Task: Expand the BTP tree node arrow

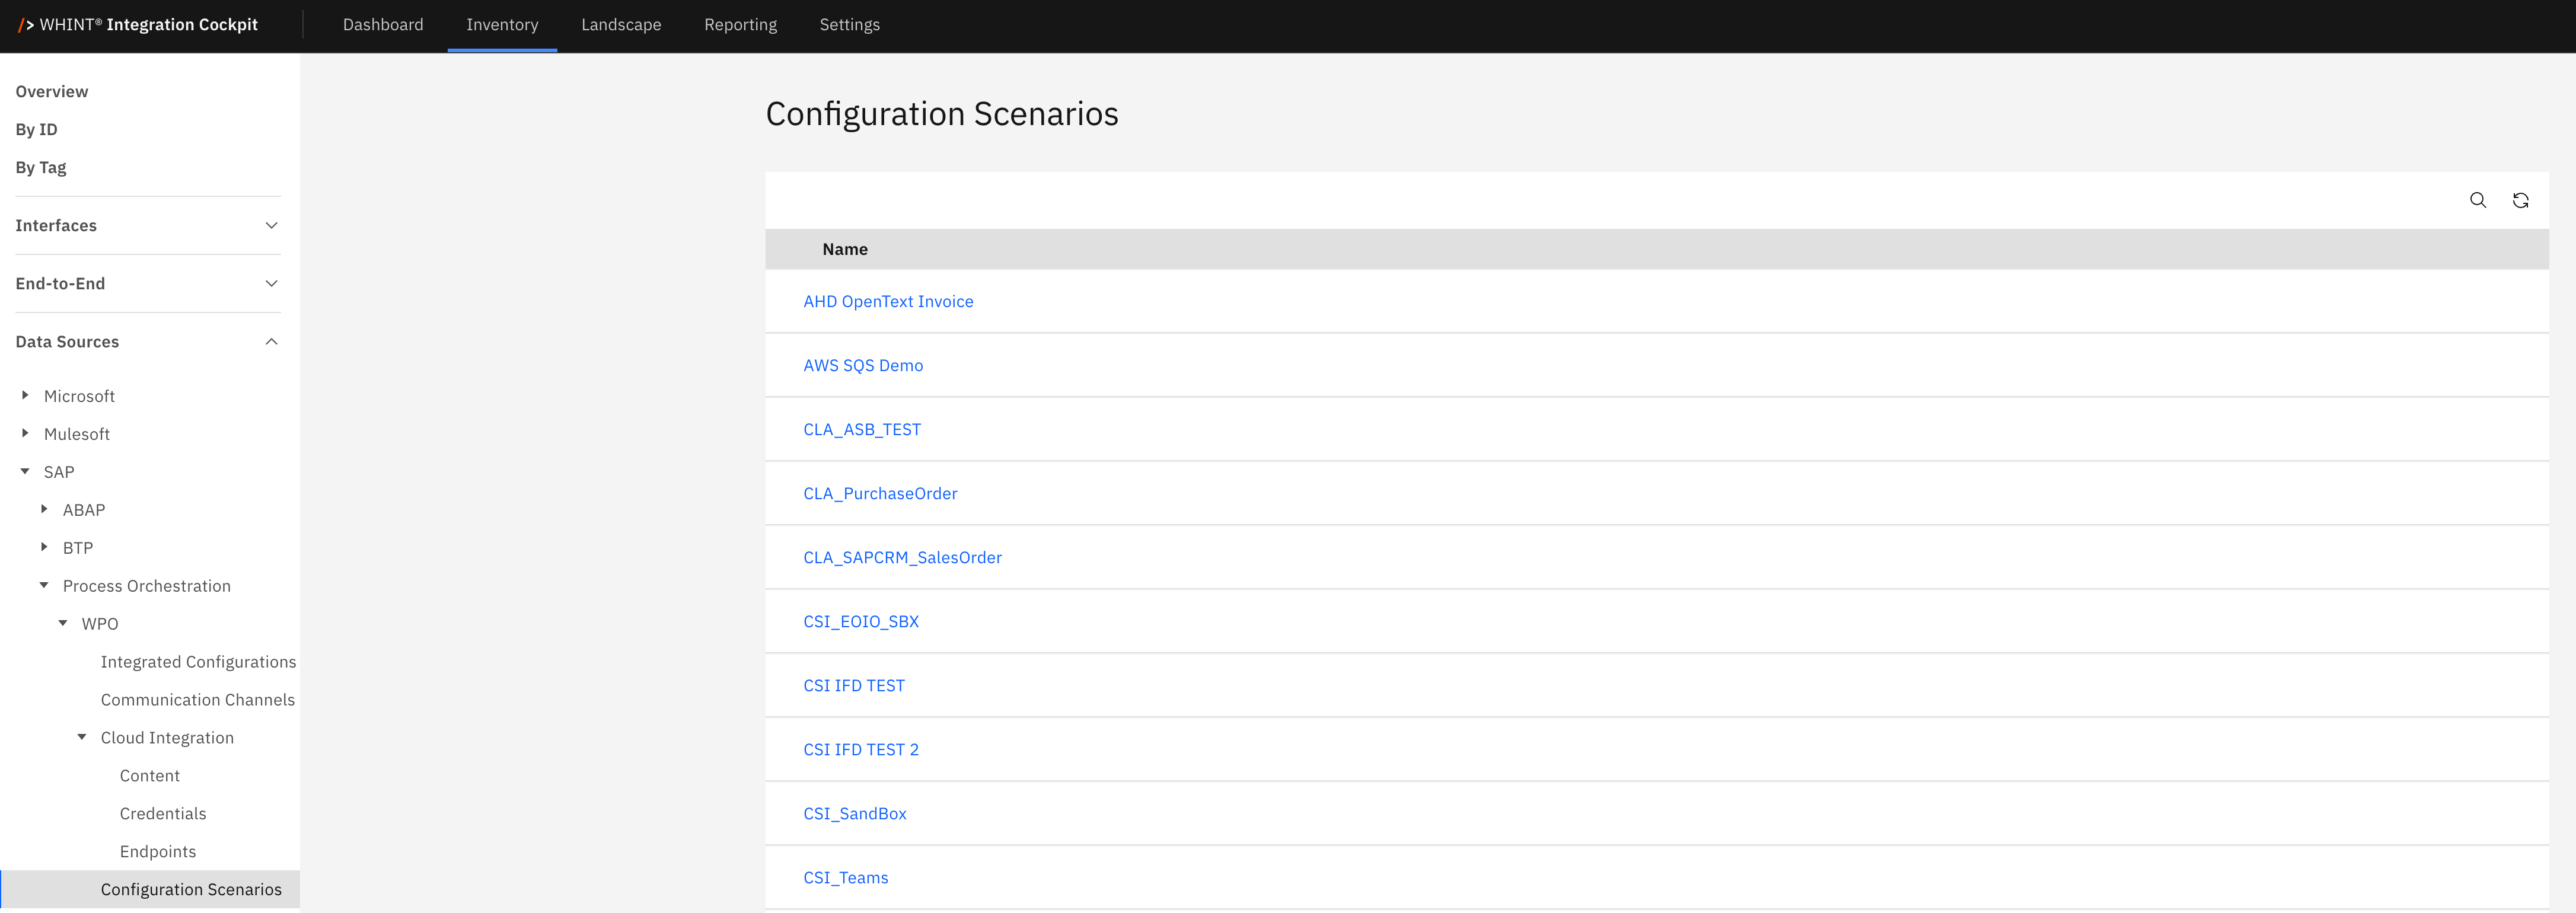Action: coord(44,548)
